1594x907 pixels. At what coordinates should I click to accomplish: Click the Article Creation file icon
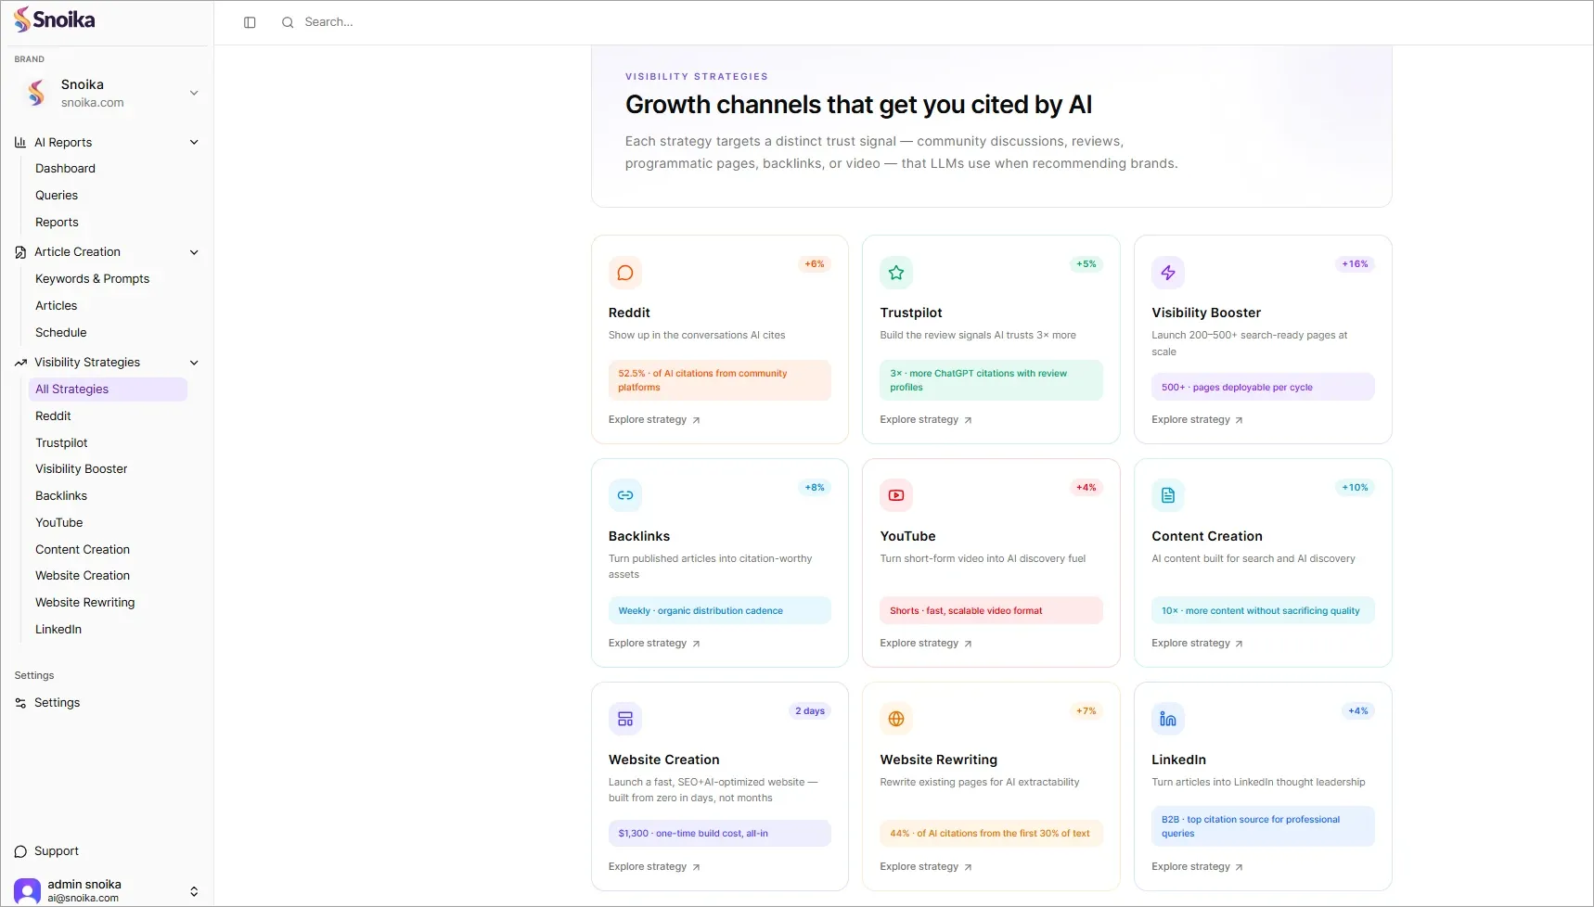20,252
